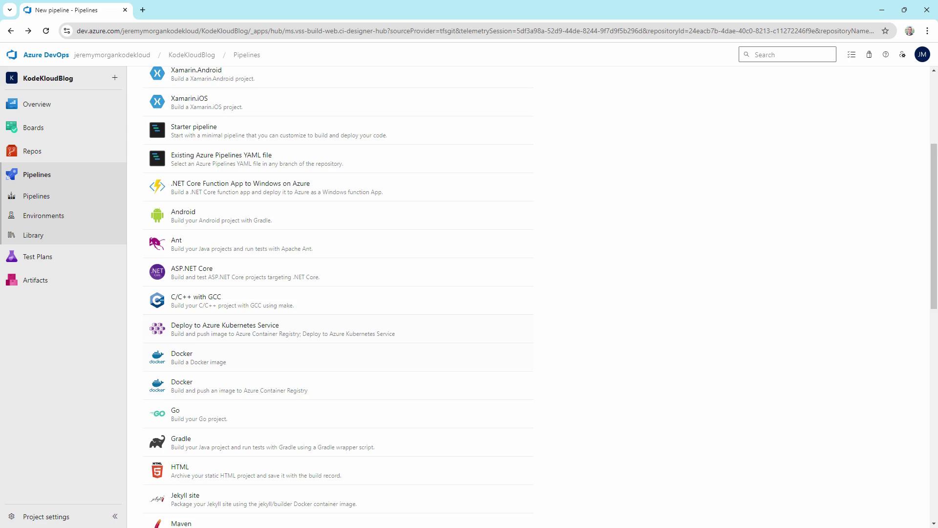This screenshot has width=938, height=528.
Task: Select the New pipeline - Pipelines tab
Action: pos(76,10)
